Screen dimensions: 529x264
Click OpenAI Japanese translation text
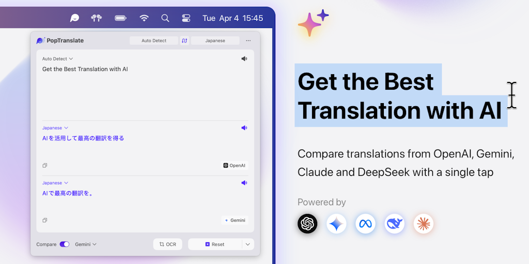click(83, 138)
